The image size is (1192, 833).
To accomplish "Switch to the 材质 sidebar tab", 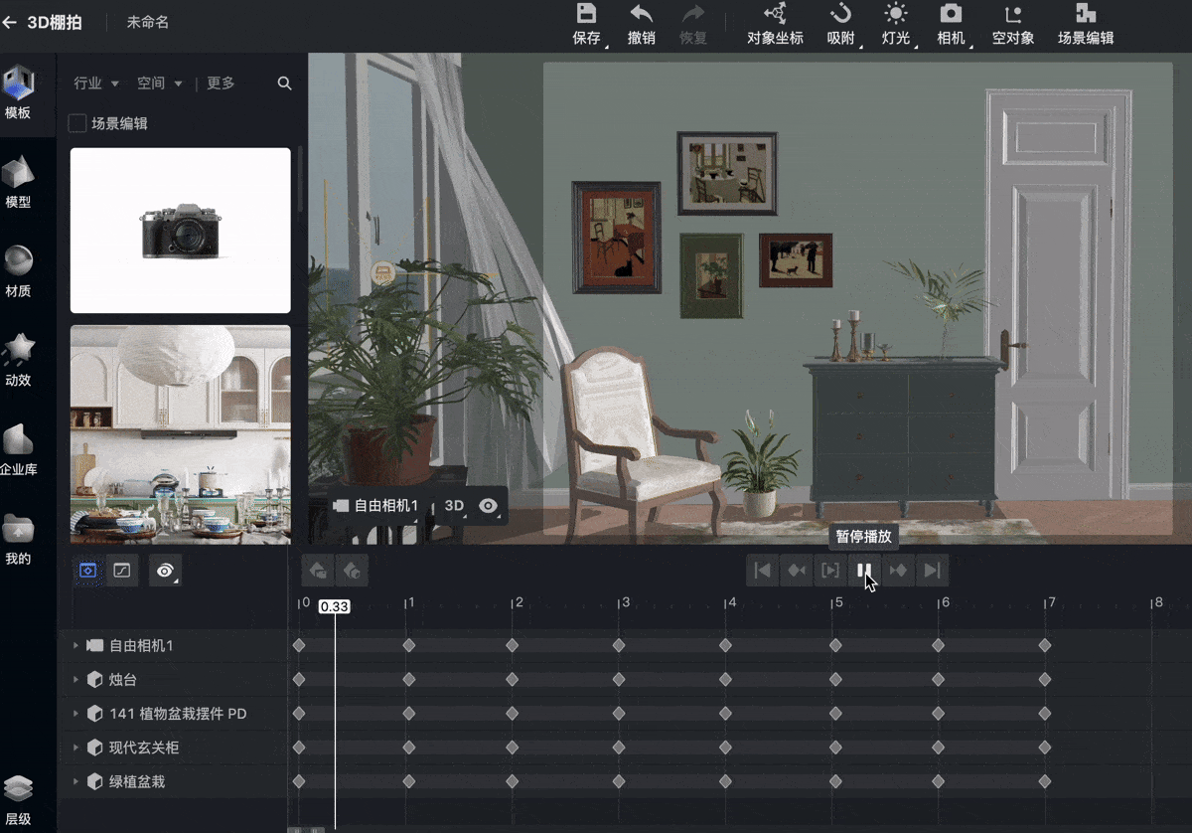I will (x=18, y=271).
